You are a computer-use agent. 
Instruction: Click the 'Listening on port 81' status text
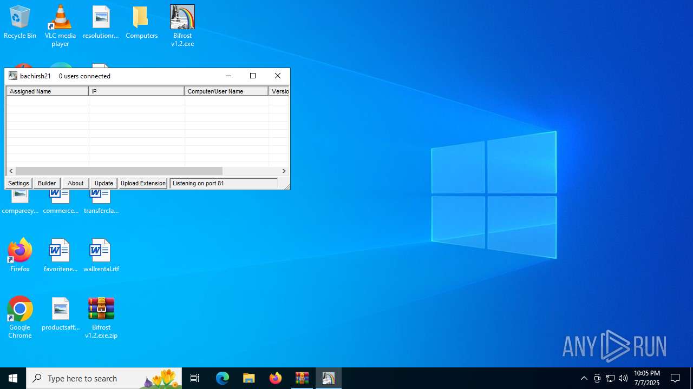click(198, 183)
